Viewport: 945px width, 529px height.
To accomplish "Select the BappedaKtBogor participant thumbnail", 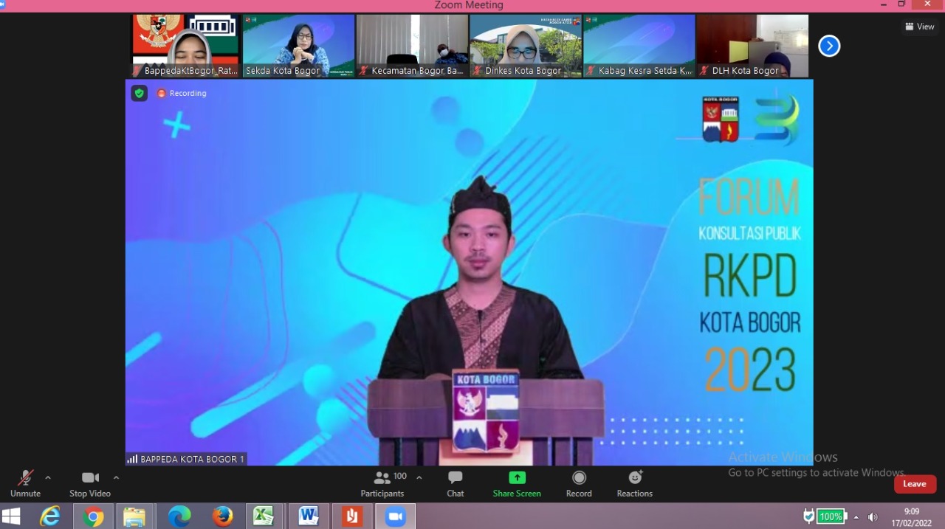I will point(185,46).
